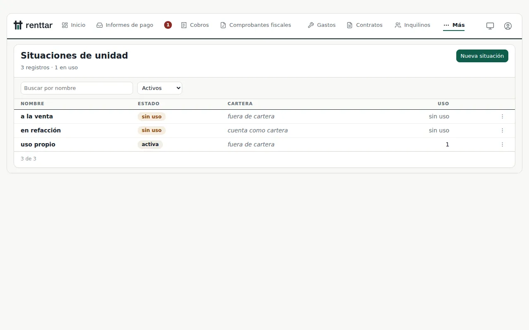Open the user account profile icon
Viewport: 529px width, 330px height.
point(508,26)
